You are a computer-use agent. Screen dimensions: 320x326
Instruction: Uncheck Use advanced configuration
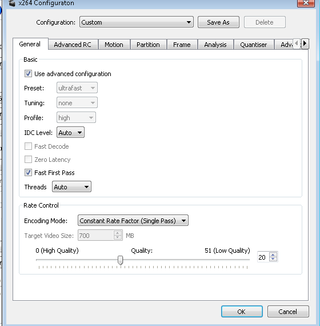coord(28,74)
